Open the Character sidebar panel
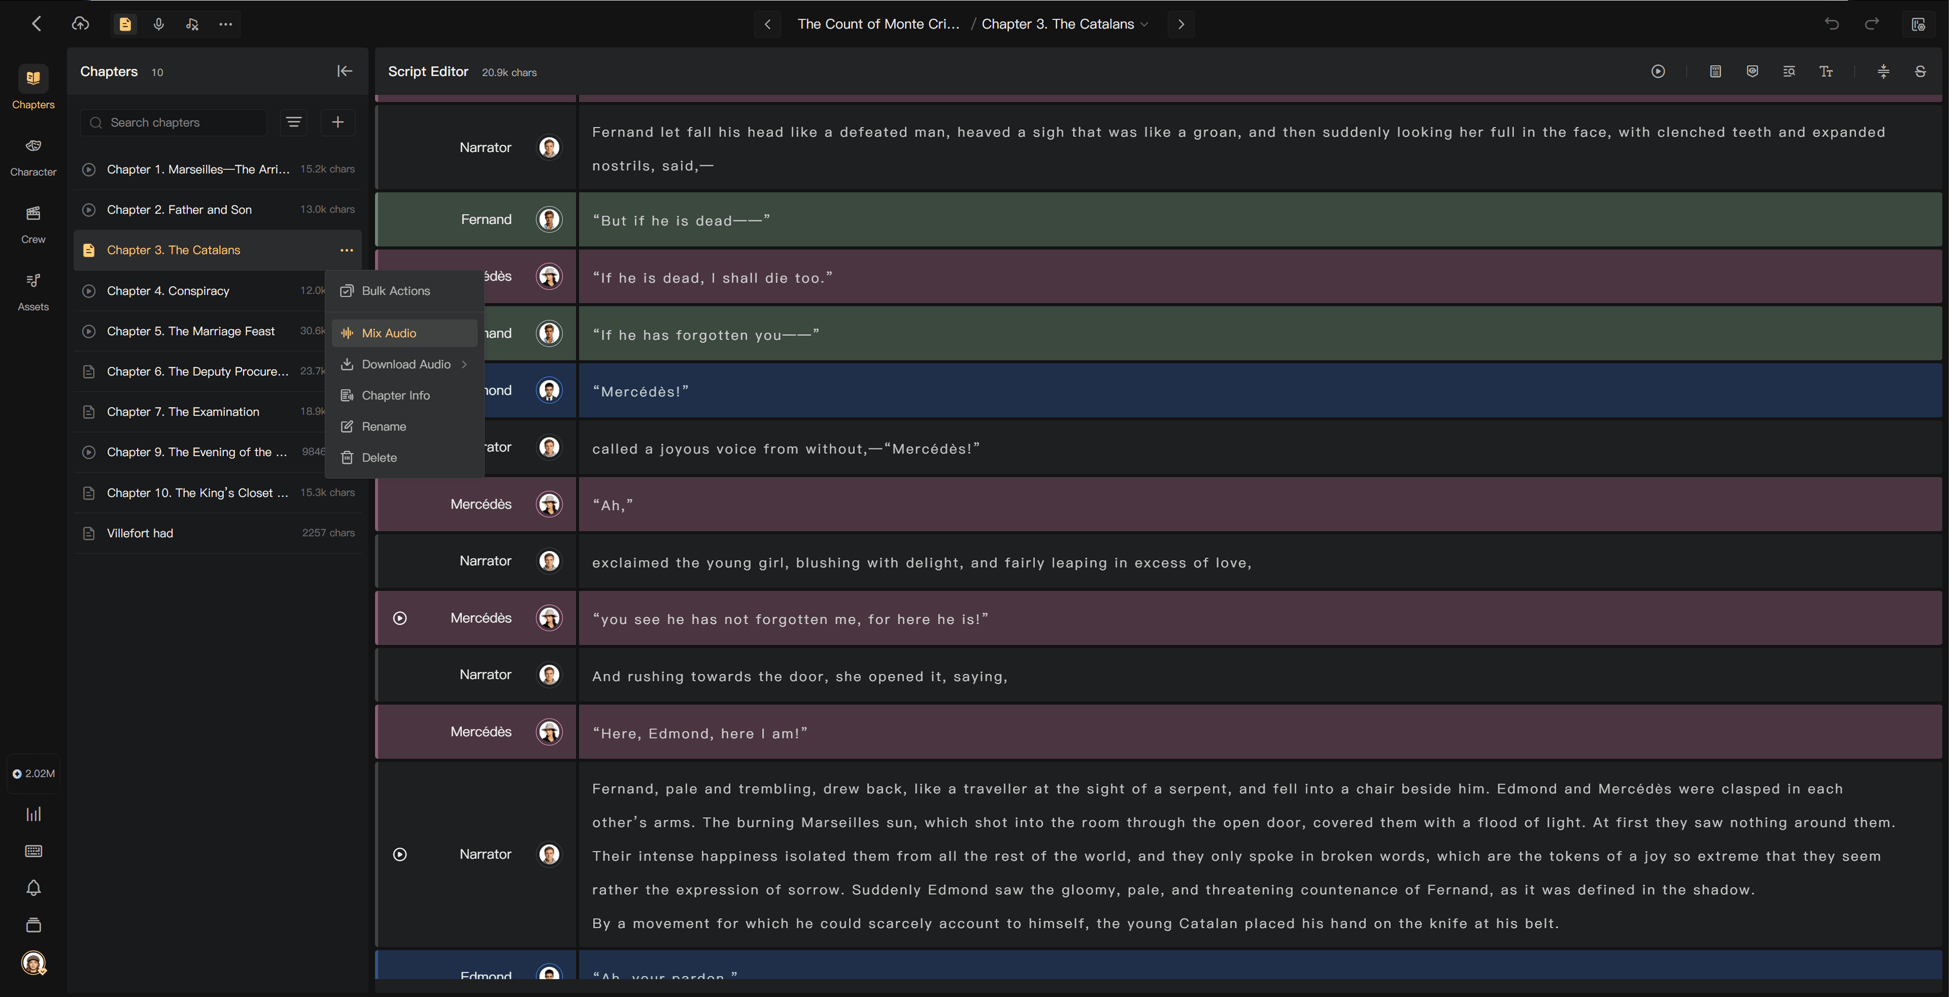Viewport: 1955px width, 997px height. [x=34, y=156]
